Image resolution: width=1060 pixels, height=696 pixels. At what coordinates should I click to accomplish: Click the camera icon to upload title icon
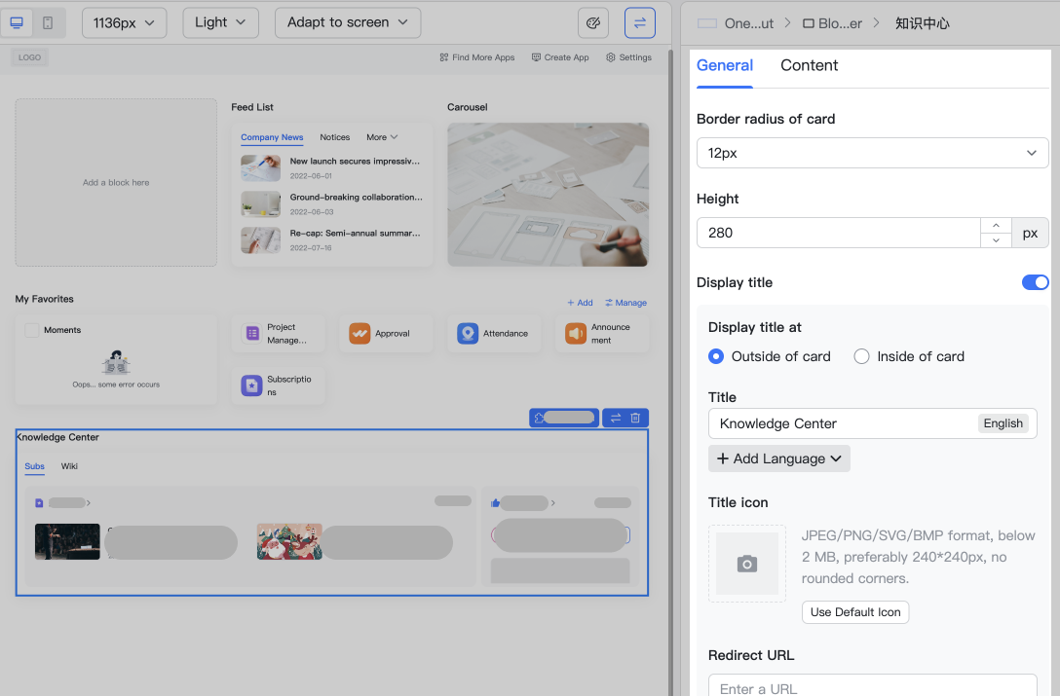pos(747,564)
